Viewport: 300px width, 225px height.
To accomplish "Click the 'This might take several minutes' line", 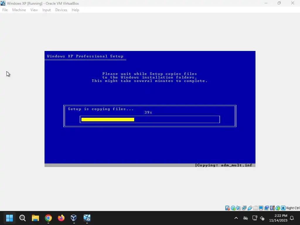I will point(150,81).
